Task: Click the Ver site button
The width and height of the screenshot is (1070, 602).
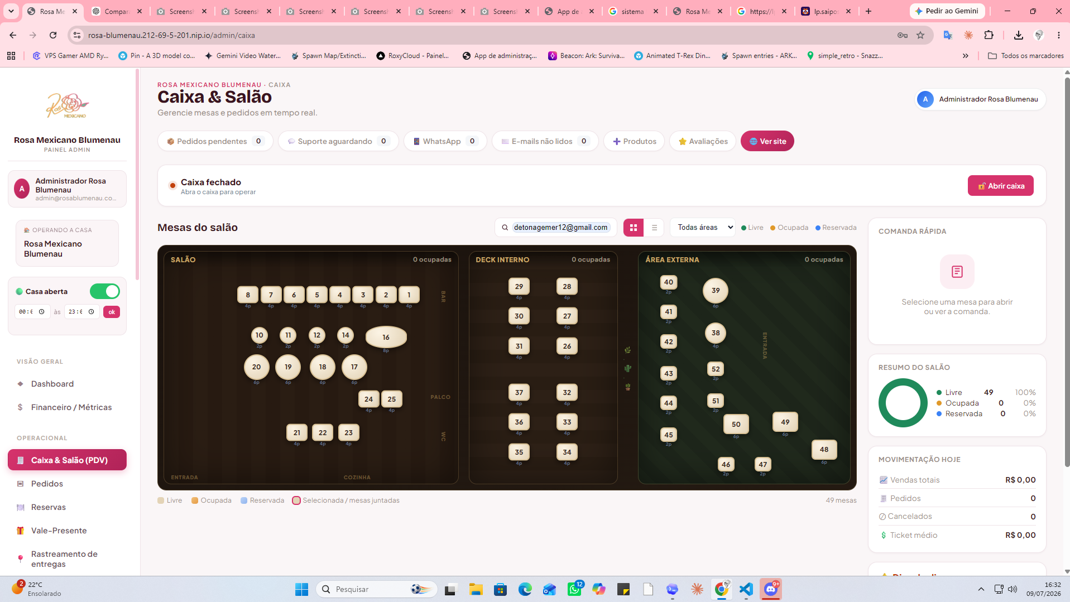Action: tap(767, 141)
